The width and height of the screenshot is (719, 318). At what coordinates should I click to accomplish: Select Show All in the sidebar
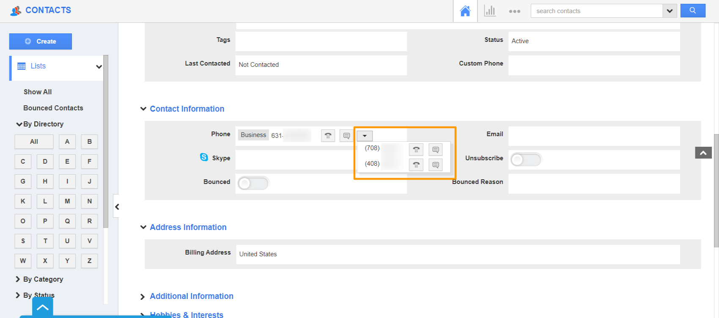38,92
